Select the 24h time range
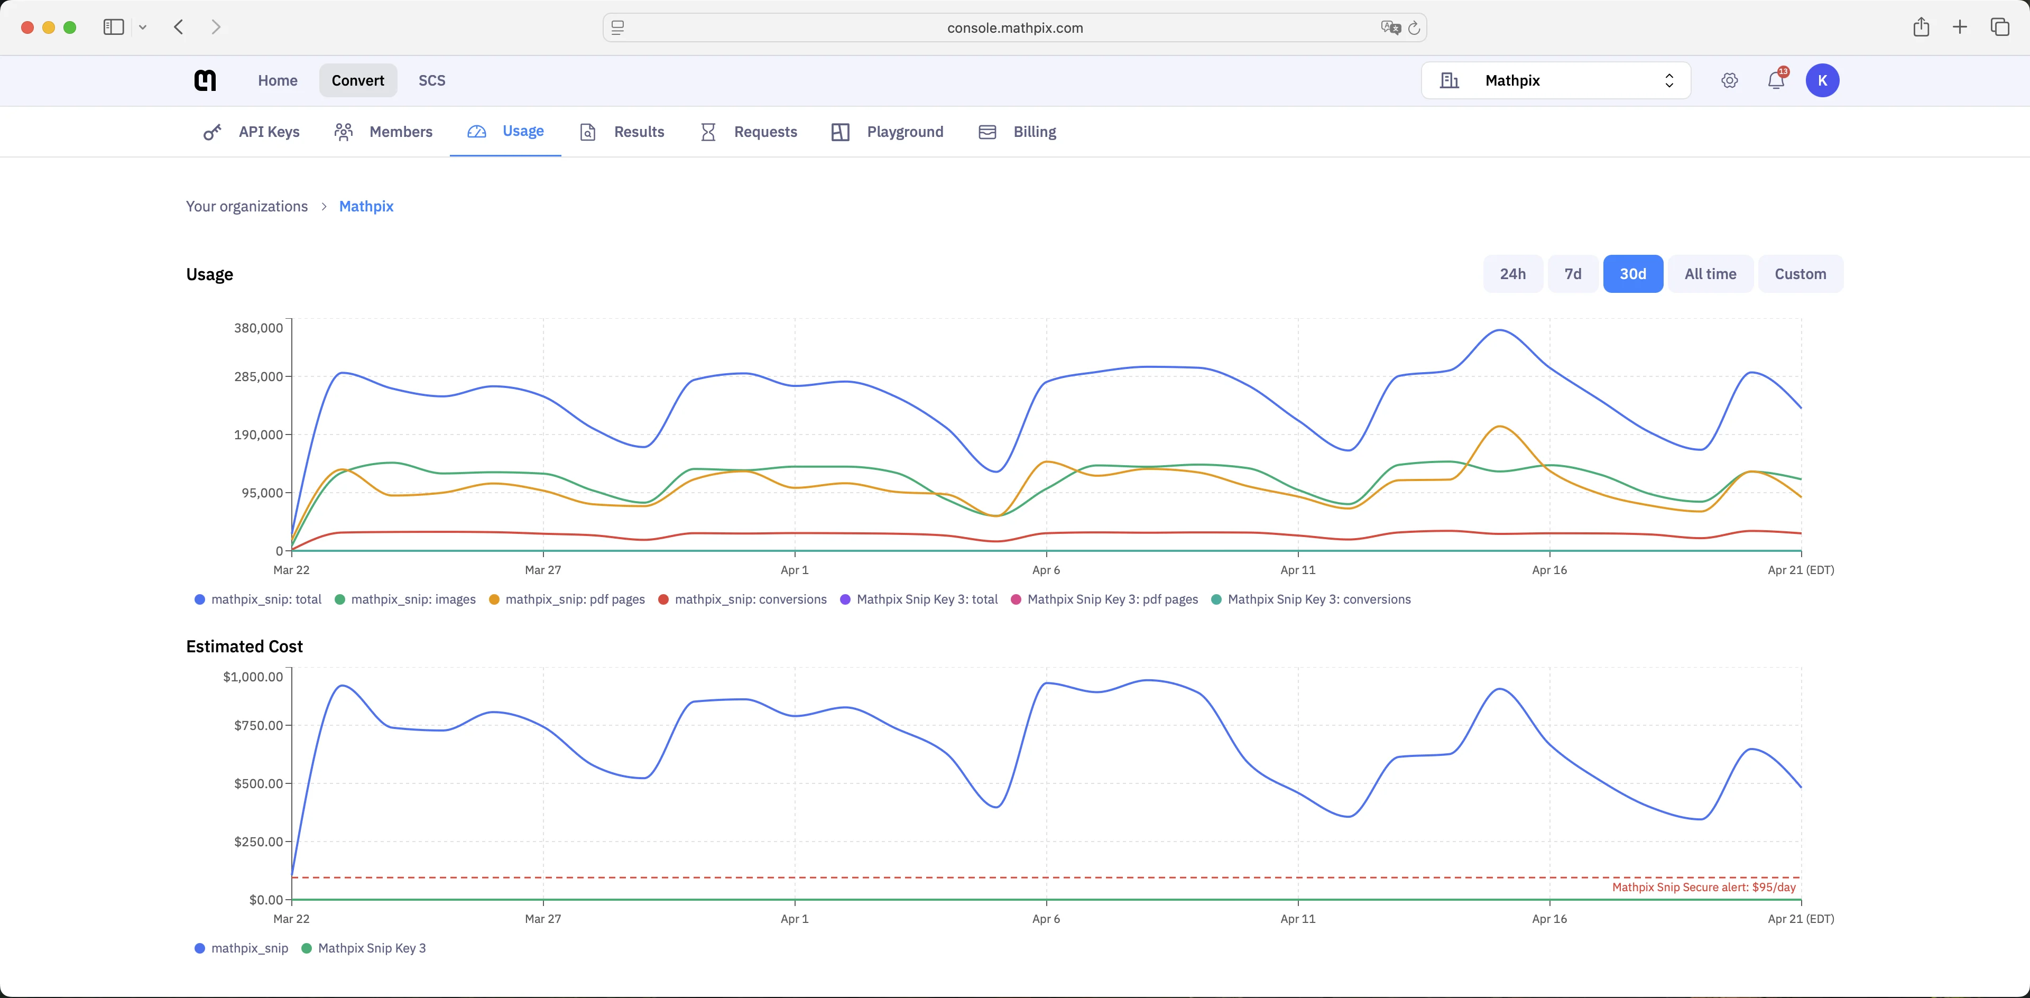The width and height of the screenshot is (2030, 998). [x=1512, y=274]
